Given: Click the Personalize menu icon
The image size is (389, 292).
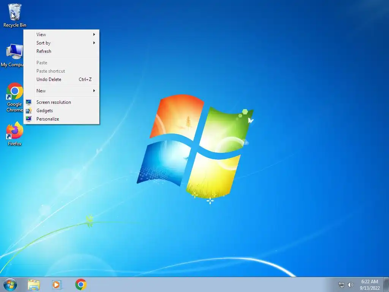Looking at the screenshot, I should 29,119.
